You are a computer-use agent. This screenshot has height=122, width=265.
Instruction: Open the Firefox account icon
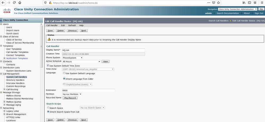[x=255, y=3]
